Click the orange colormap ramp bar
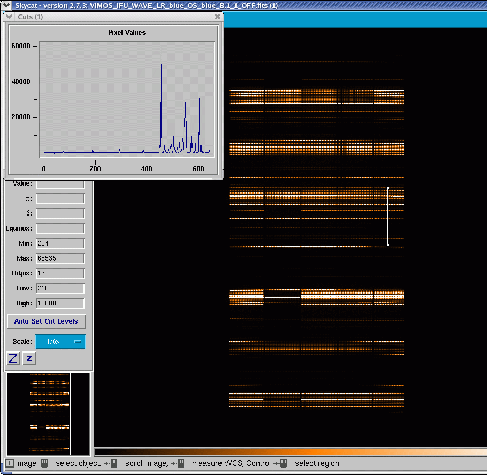Image resolution: width=487 pixels, height=475 pixels. click(x=291, y=452)
